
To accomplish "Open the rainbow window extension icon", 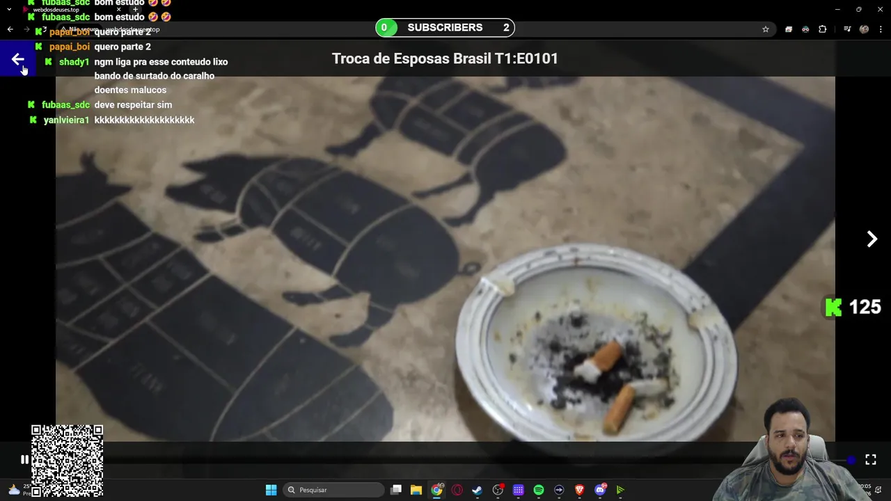I will point(789,29).
